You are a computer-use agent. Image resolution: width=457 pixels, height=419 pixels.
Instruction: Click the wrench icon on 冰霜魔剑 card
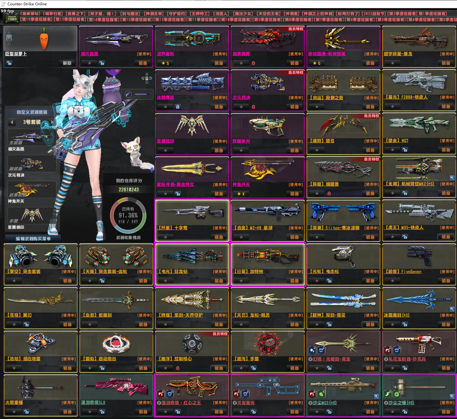(x=452, y=309)
